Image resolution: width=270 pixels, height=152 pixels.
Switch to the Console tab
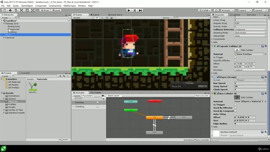coord(24,73)
